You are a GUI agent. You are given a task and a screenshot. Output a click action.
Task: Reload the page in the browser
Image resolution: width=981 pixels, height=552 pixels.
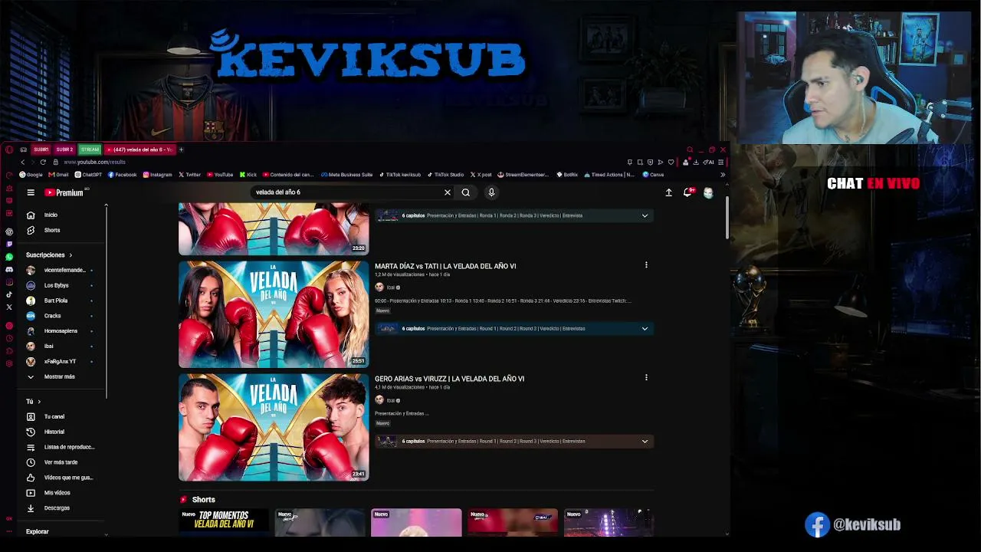pos(43,162)
